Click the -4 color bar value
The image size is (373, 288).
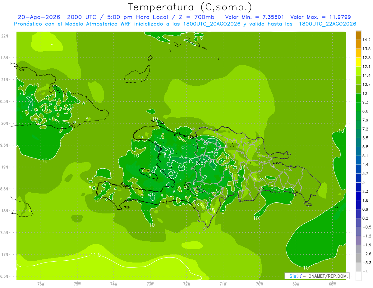click(365, 272)
